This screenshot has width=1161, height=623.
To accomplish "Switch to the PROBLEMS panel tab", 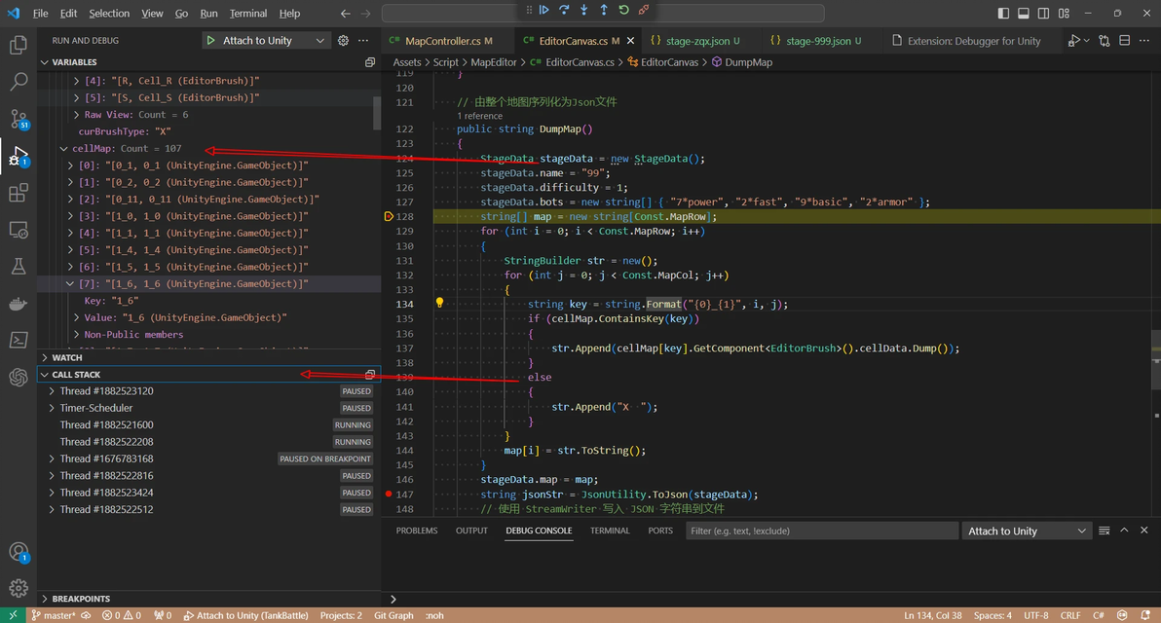I will coord(417,531).
